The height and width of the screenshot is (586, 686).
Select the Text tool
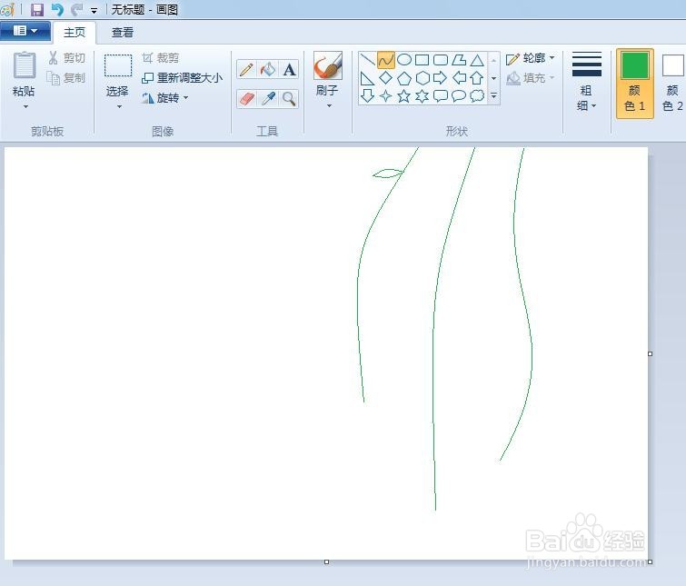click(x=289, y=69)
